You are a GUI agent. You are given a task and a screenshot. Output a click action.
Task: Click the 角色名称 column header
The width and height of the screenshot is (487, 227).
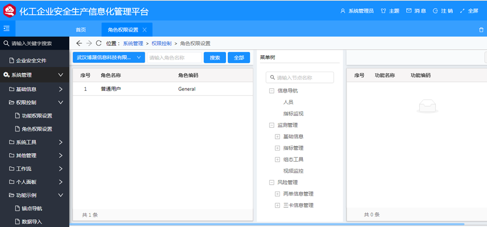111,75
